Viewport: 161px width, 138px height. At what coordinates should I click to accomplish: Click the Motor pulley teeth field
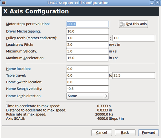88,38
